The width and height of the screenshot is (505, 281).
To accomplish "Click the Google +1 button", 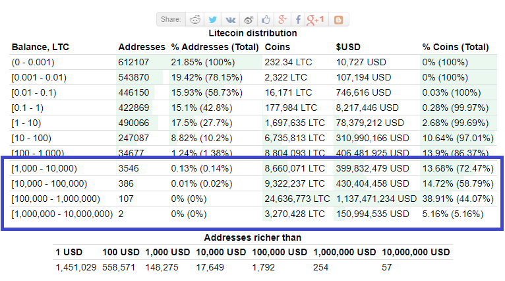I will tap(315, 20).
